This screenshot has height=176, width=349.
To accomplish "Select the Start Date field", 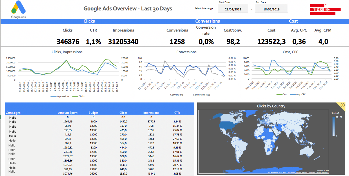I will [x=233, y=9].
